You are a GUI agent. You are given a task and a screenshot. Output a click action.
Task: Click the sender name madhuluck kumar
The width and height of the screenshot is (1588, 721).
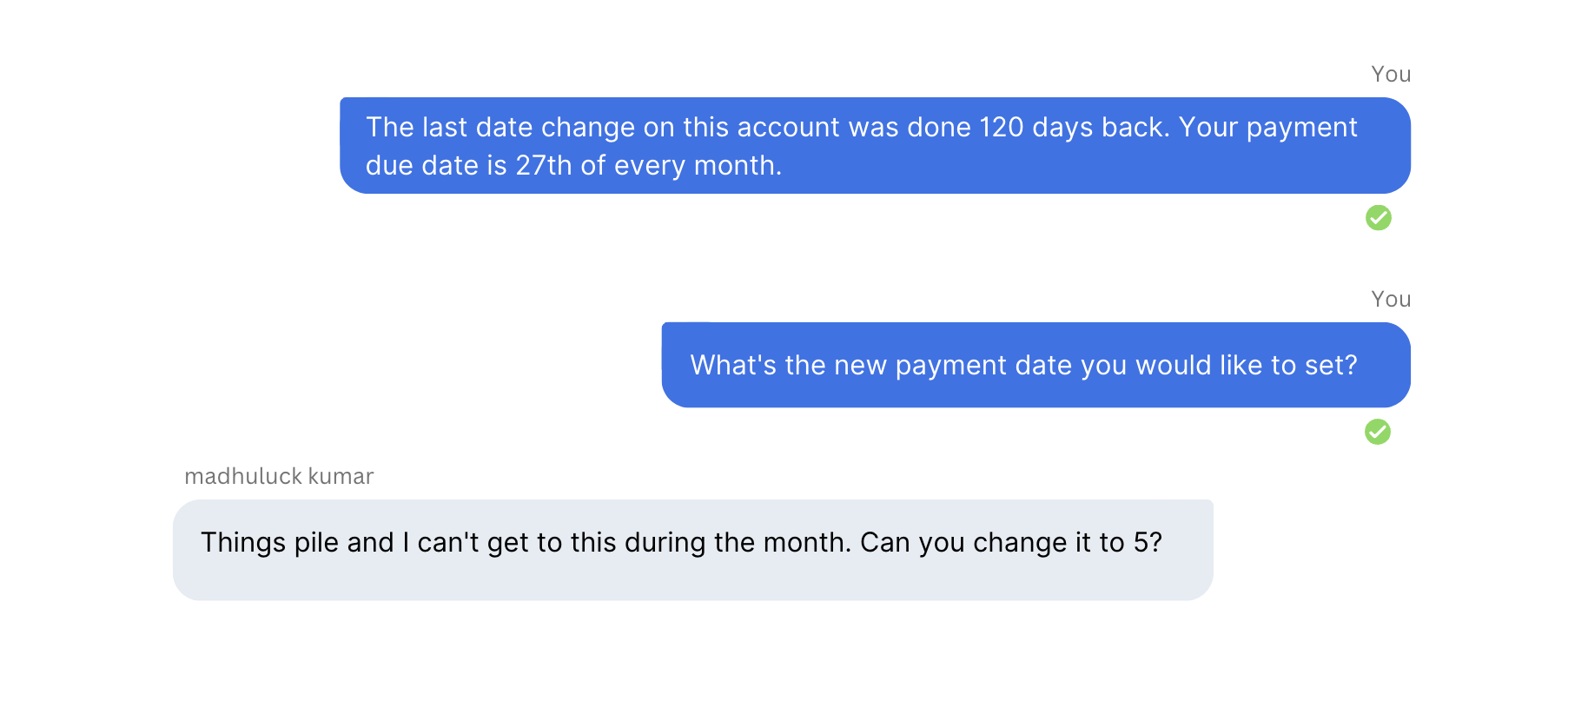tap(279, 476)
